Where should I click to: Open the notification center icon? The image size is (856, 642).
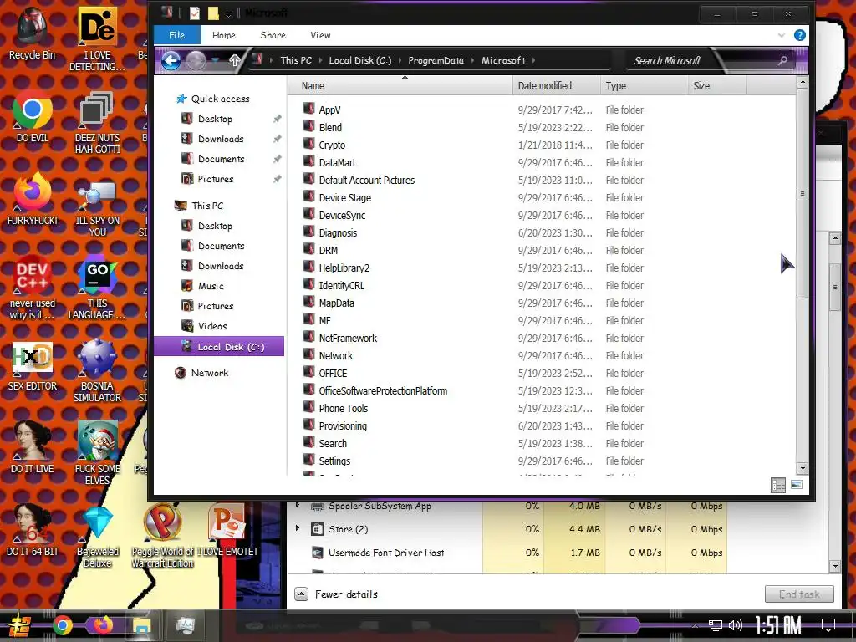point(828,625)
